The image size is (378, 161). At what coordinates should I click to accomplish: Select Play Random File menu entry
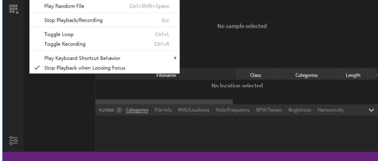point(104,6)
